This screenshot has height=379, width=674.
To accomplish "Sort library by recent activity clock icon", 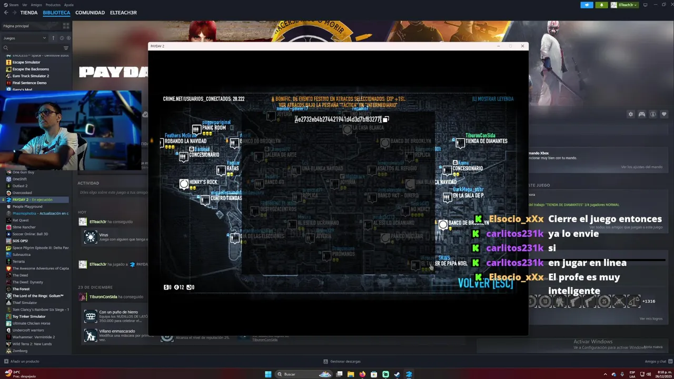I will [x=62, y=38].
